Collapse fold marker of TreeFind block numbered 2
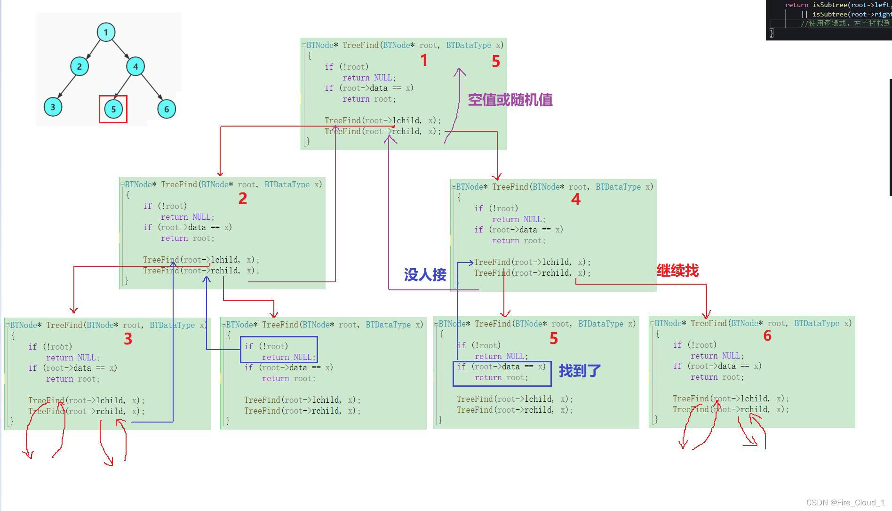The width and height of the screenshot is (892, 511). pyautogui.click(x=122, y=184)
